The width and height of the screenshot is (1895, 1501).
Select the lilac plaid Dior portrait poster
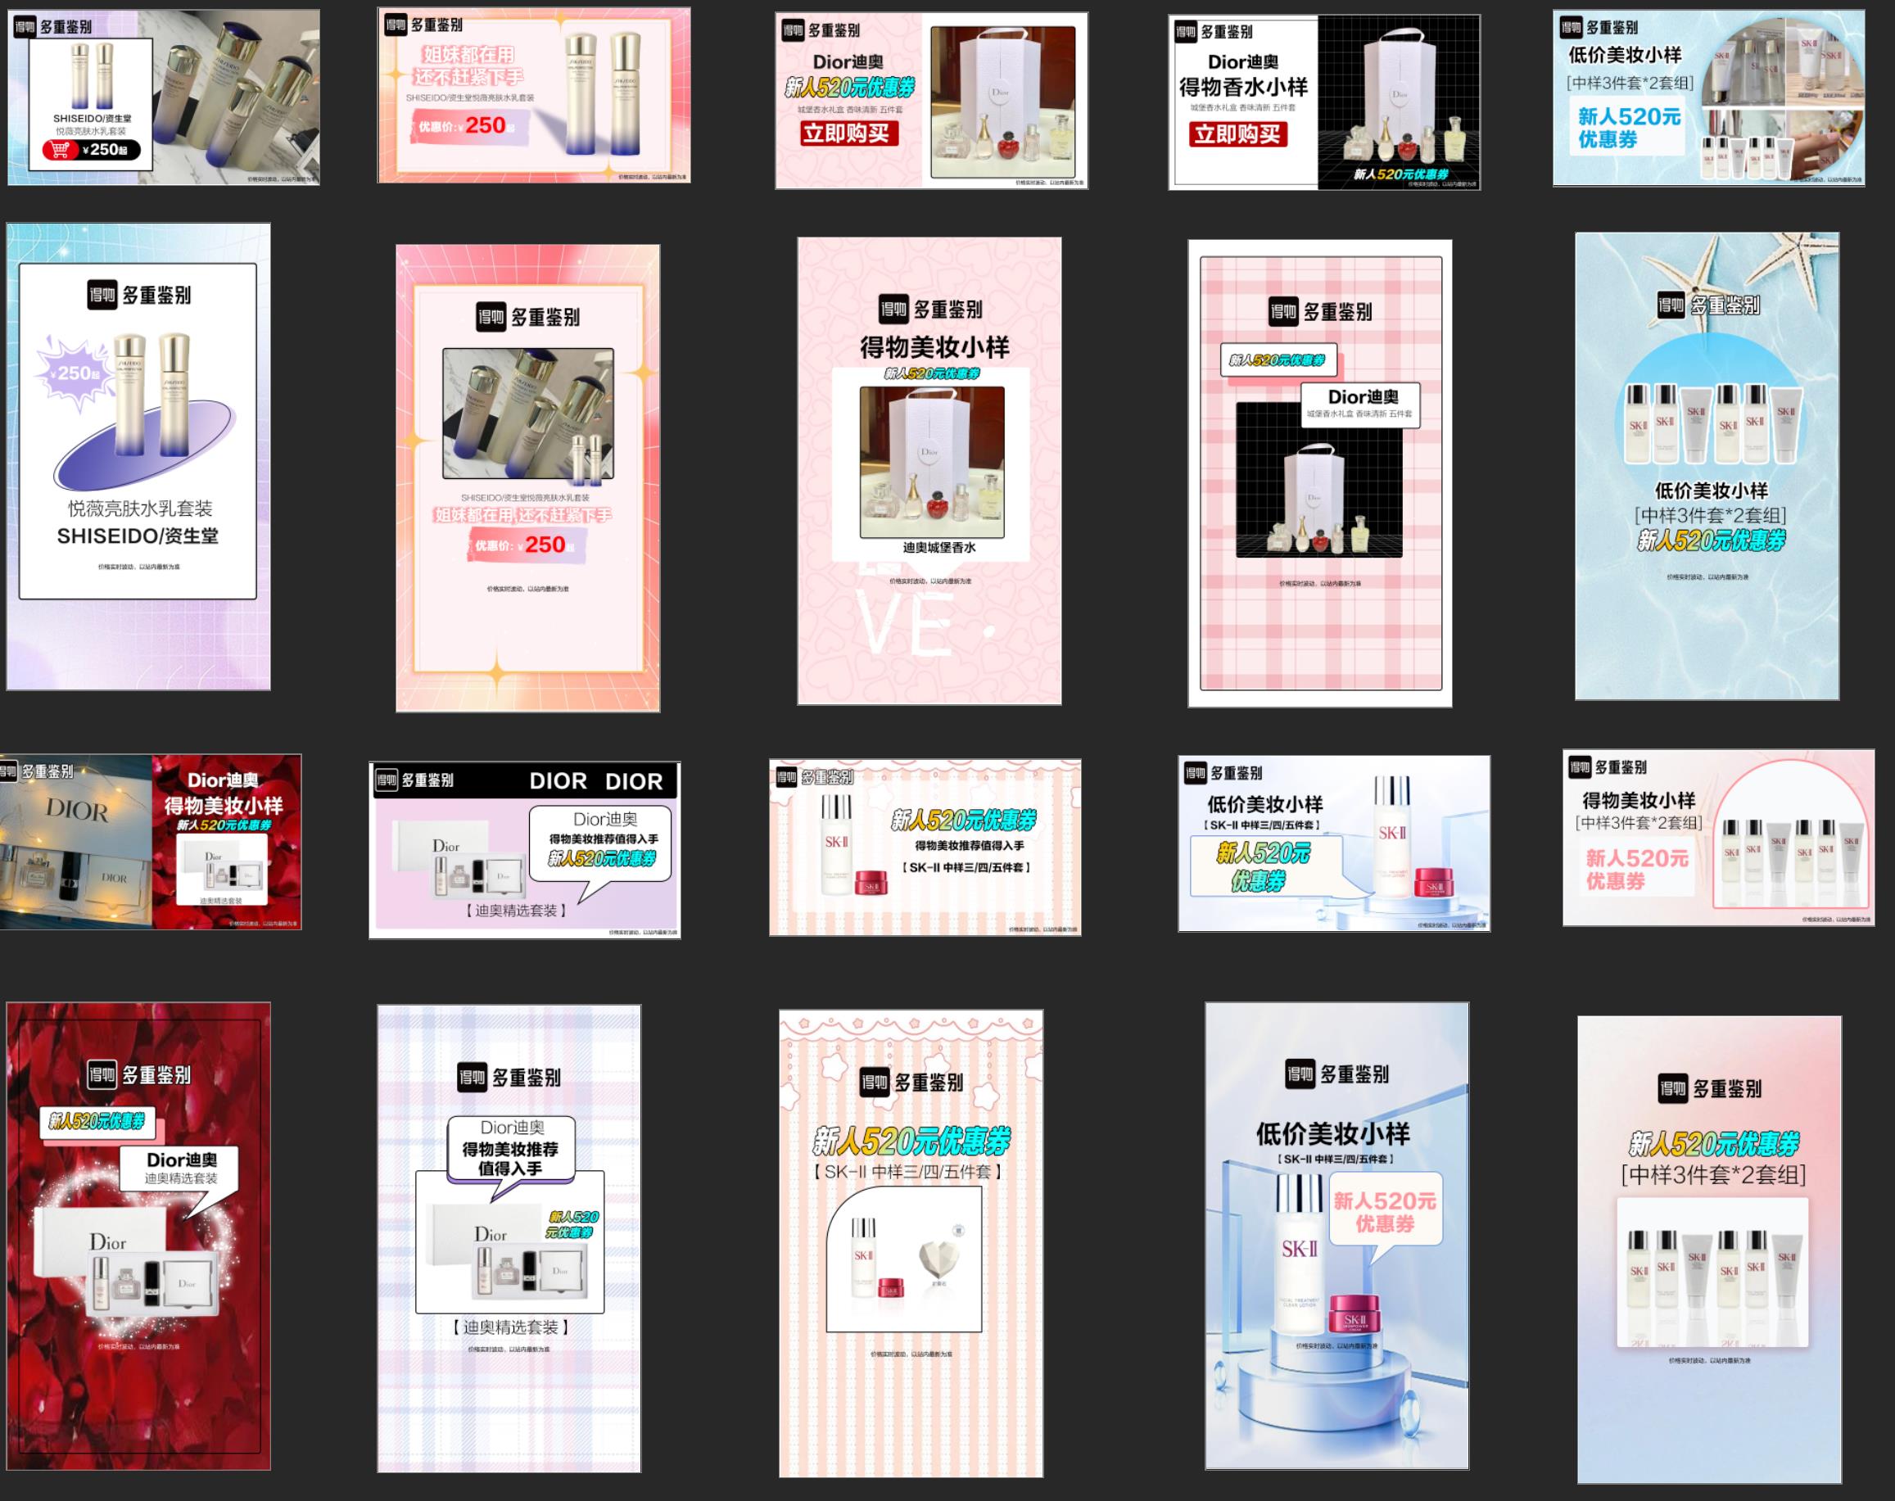click(x=509, y=1238)
